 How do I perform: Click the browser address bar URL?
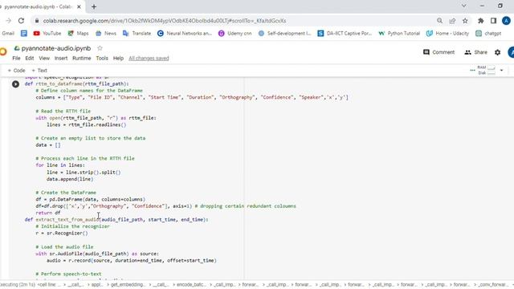click(165, 21)
